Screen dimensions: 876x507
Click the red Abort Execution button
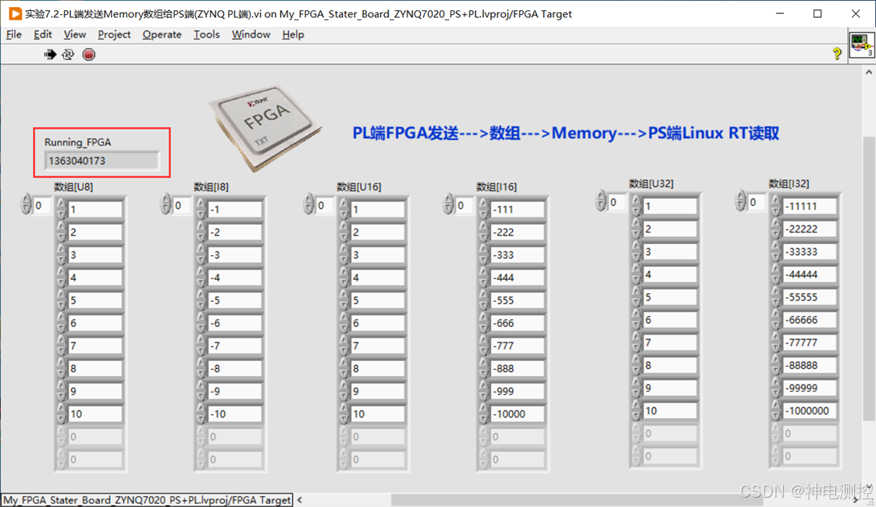pyautogui.click(x=88, y=54)
